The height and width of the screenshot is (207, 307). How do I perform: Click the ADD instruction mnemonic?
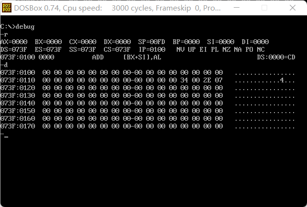tap(98, 57)
